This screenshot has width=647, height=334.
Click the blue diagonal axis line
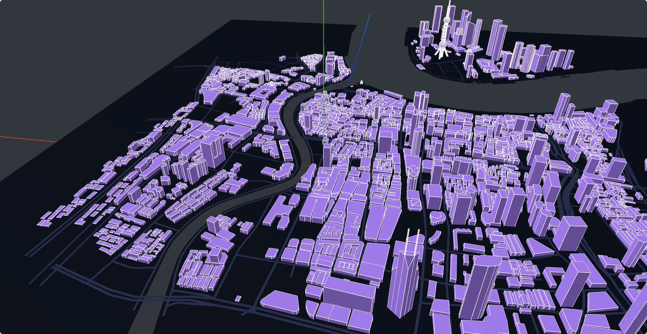[359, 50]
